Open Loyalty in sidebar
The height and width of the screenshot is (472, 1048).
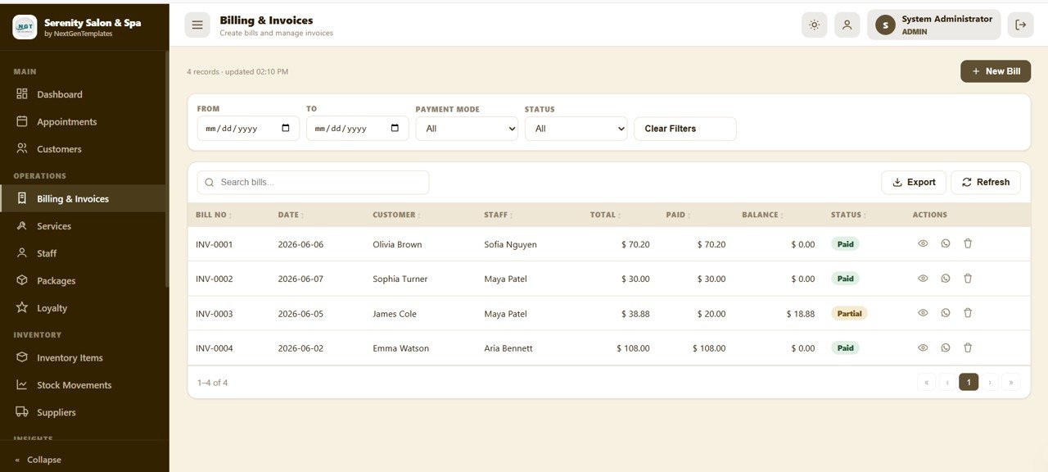(83, 308)
